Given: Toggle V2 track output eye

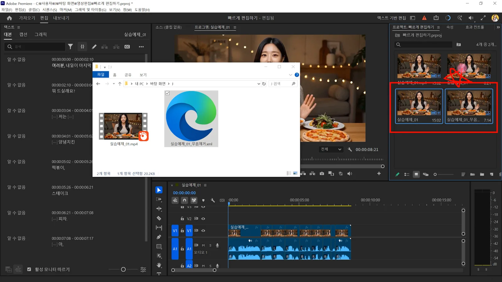Looking at the screenshot, I should [x=203, y=219].
